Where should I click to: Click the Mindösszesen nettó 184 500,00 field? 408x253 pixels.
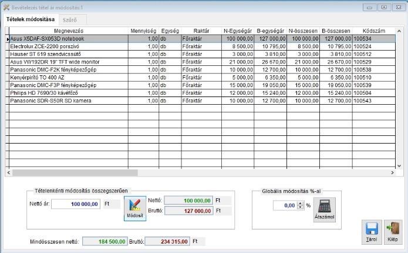pyautogui.click(x=105, y=241)
